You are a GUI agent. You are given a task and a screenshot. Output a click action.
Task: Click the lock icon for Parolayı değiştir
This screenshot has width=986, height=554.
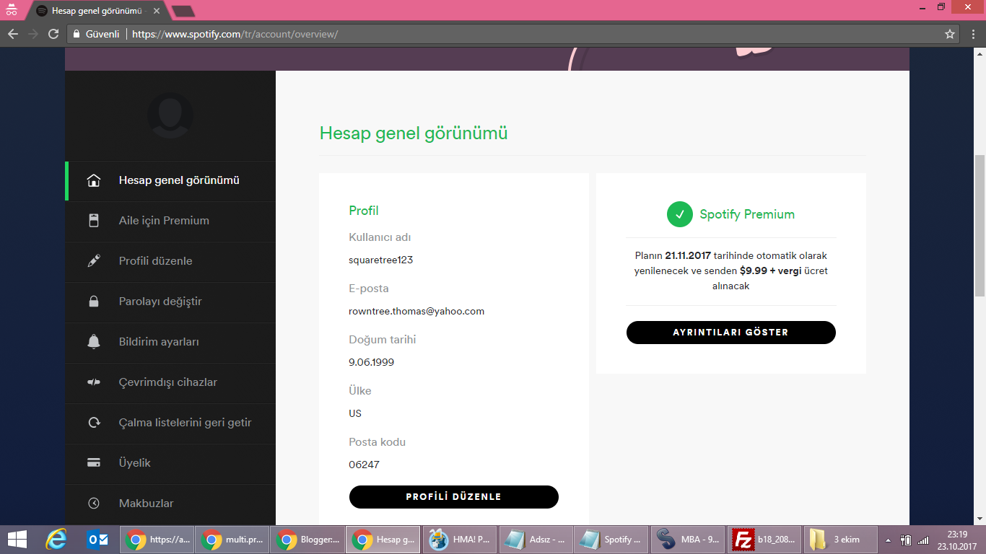(94, 302)
